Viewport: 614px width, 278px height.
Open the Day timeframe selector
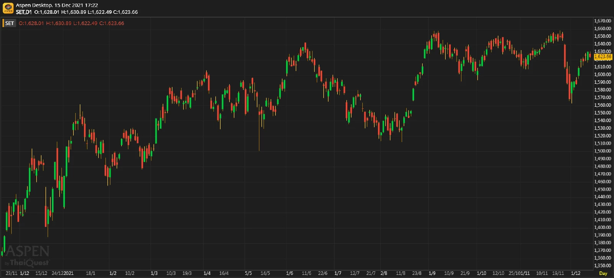[x=603, y=274]
